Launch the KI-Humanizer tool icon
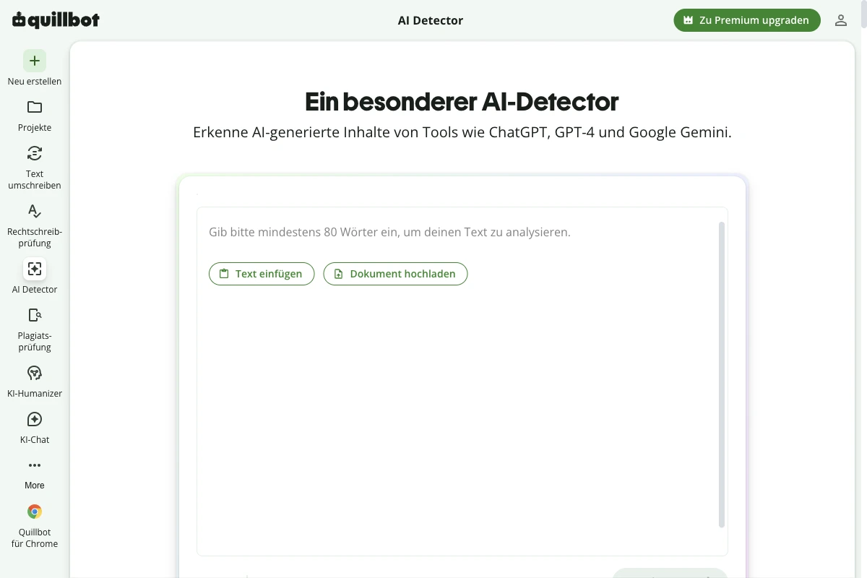 (35, 373)
